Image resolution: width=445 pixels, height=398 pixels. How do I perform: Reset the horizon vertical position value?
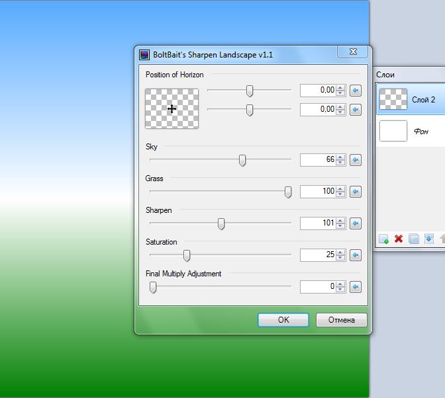pyautogui.click(x=356, y=110)
